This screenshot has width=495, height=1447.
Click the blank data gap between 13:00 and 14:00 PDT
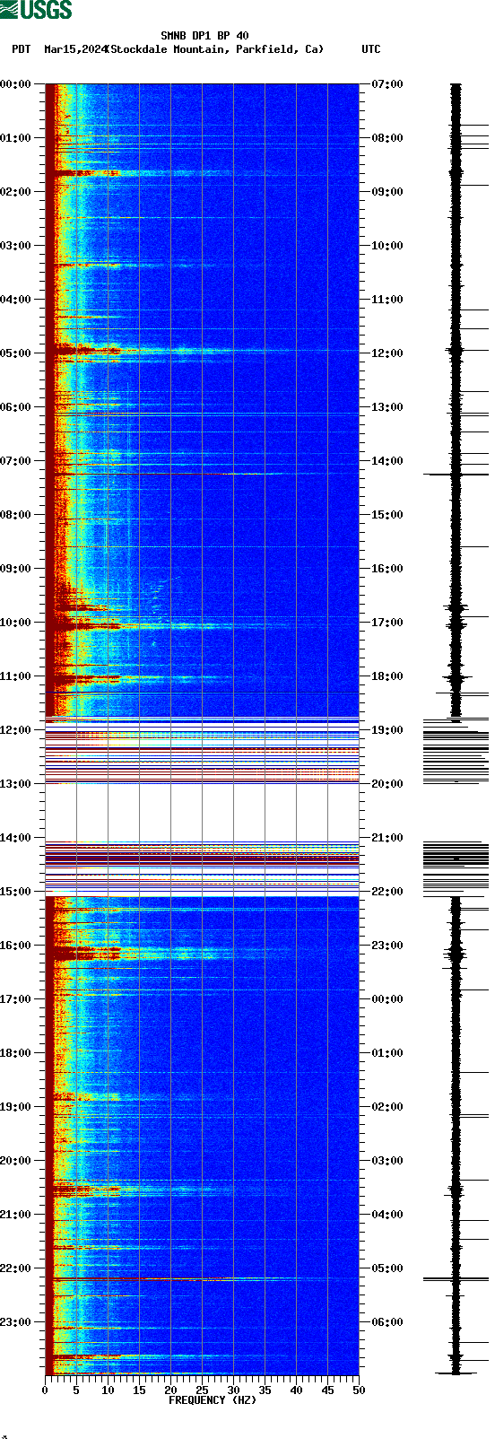coord(202,812)
